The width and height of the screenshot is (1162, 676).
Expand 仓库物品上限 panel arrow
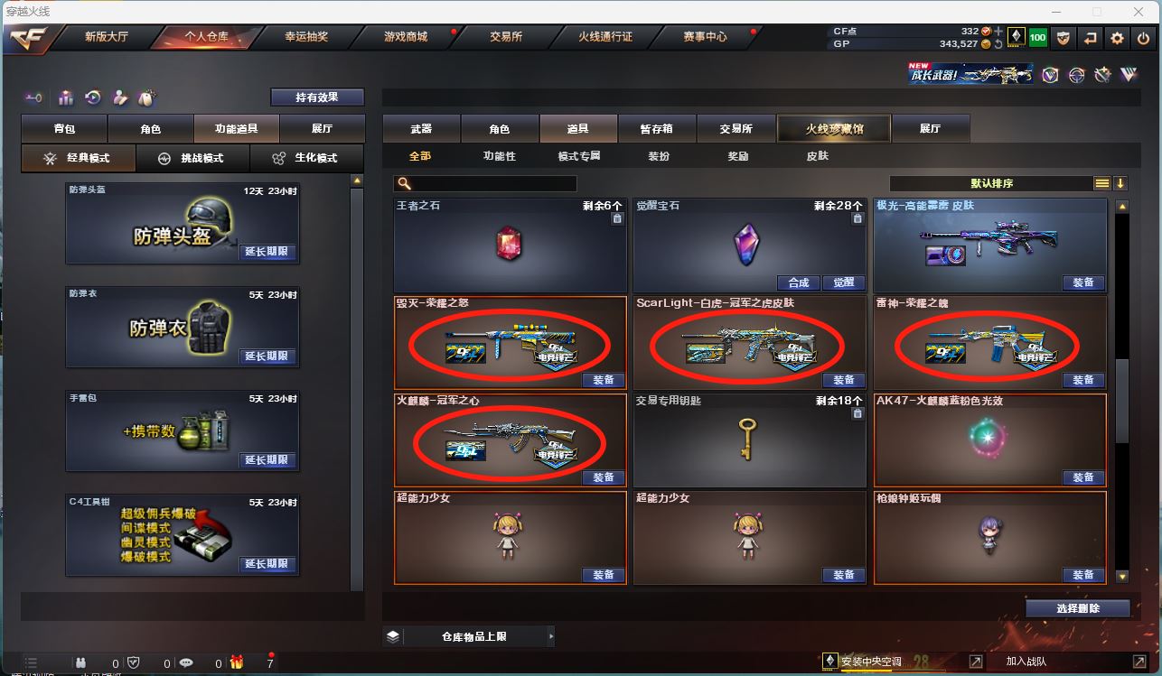(550, 636)
